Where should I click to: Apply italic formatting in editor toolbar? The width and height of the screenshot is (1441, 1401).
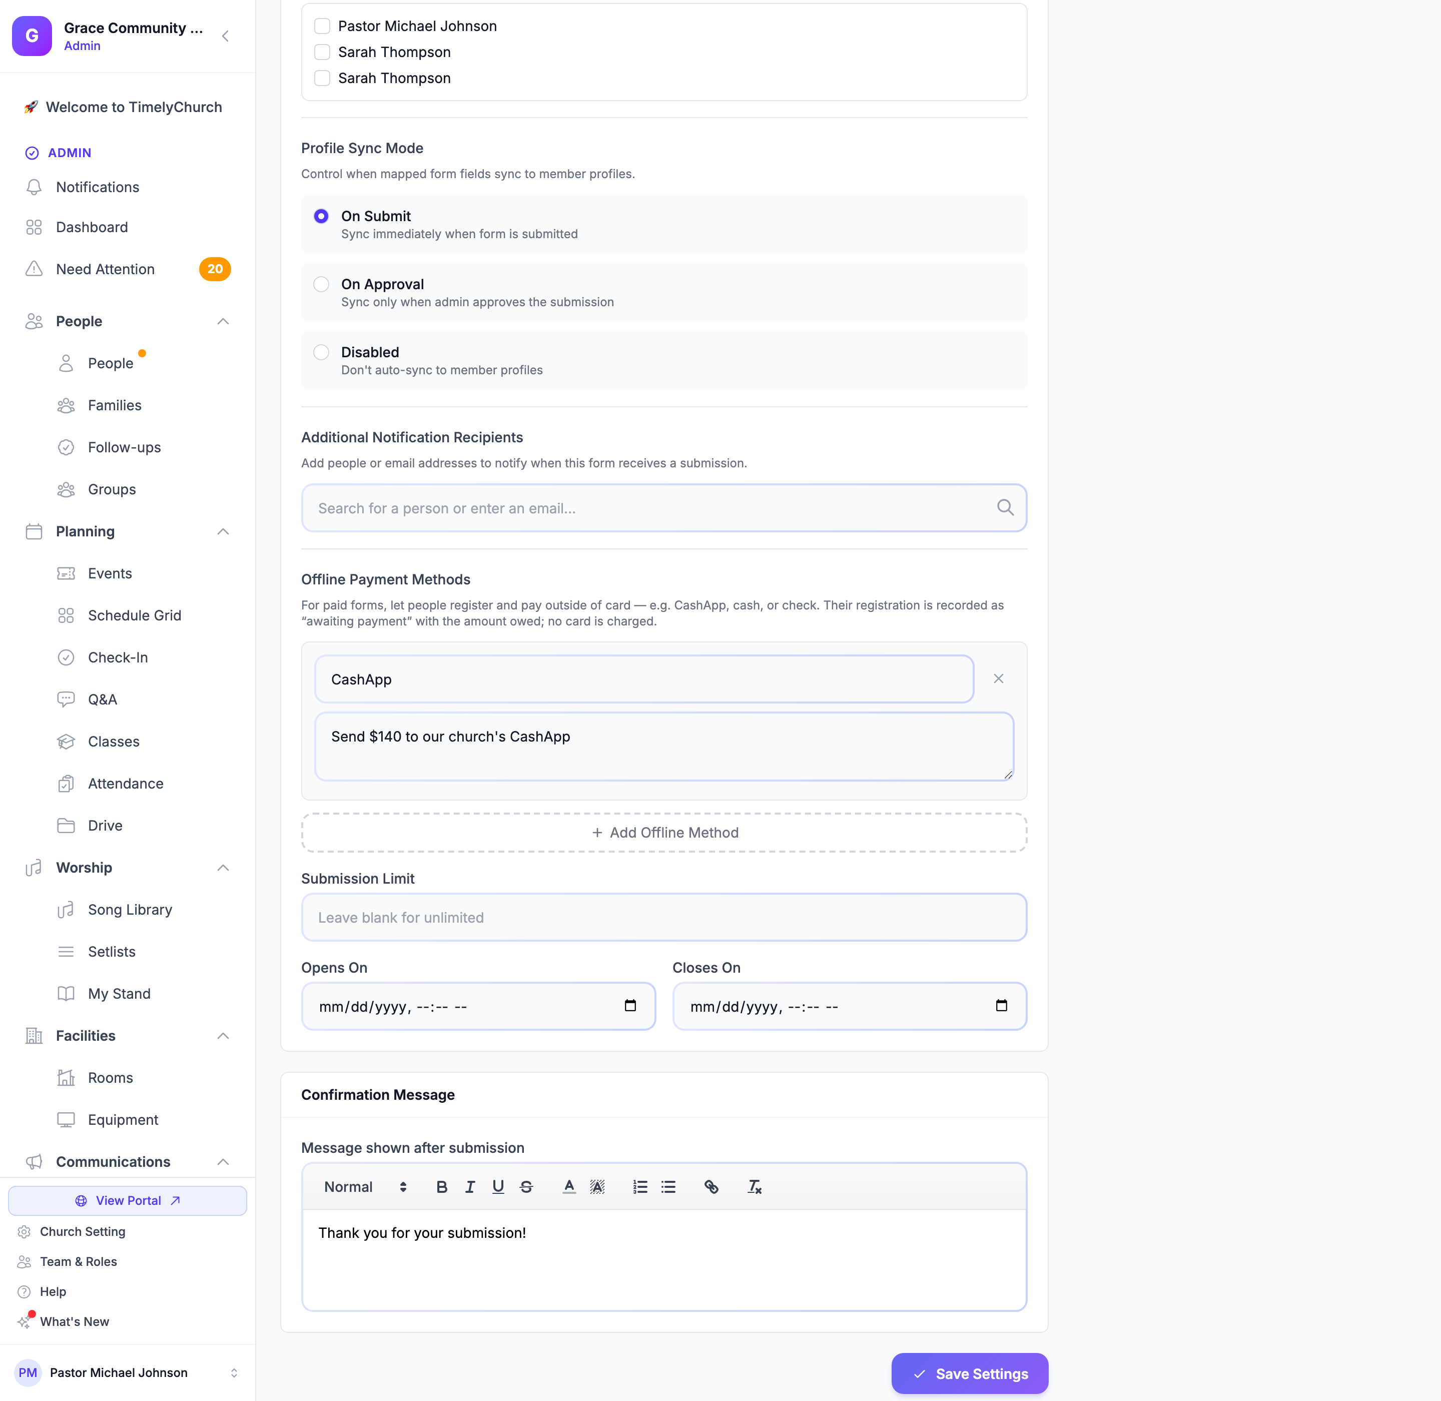coord(469,1187)
